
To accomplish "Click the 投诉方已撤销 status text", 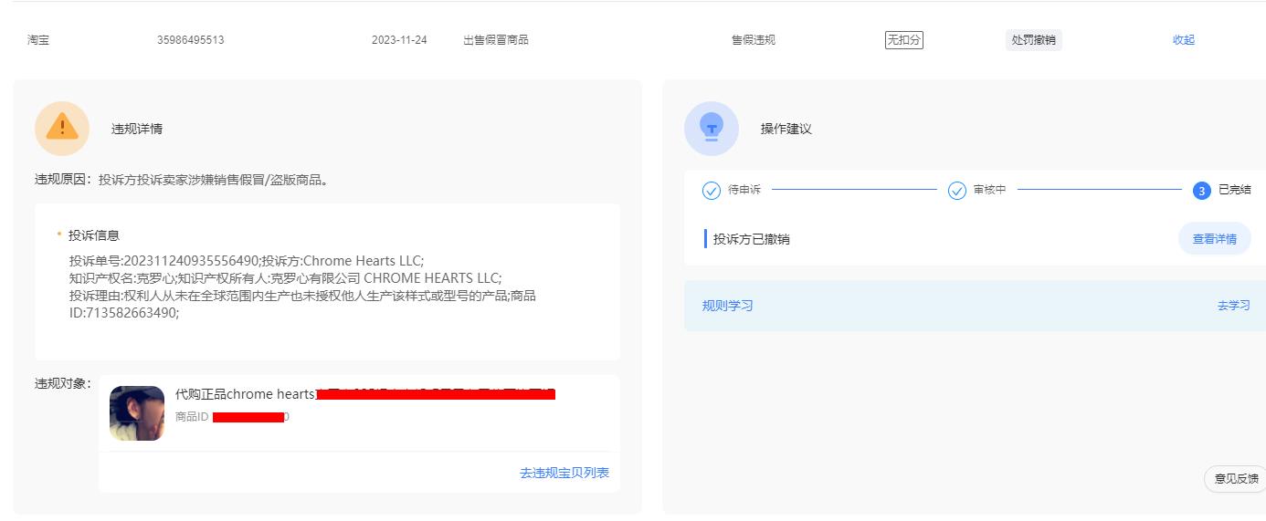I will click(x=752, y=239).
